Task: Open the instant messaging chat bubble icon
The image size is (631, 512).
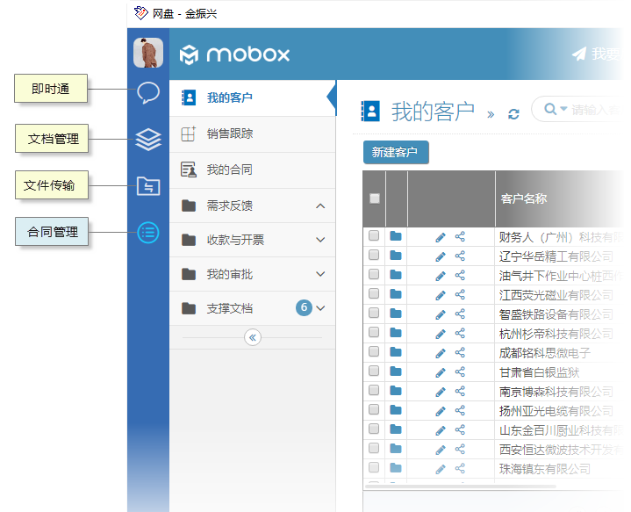Action: [148, 92]
